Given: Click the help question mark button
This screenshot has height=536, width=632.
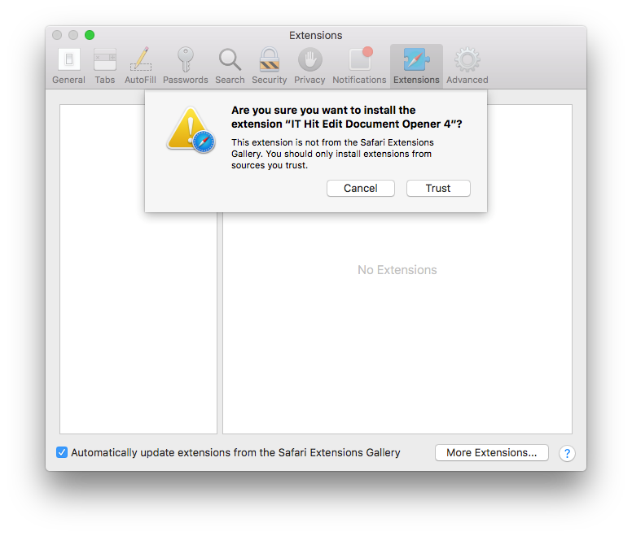Looking at the screenshot, I should [x=567, y=454].
